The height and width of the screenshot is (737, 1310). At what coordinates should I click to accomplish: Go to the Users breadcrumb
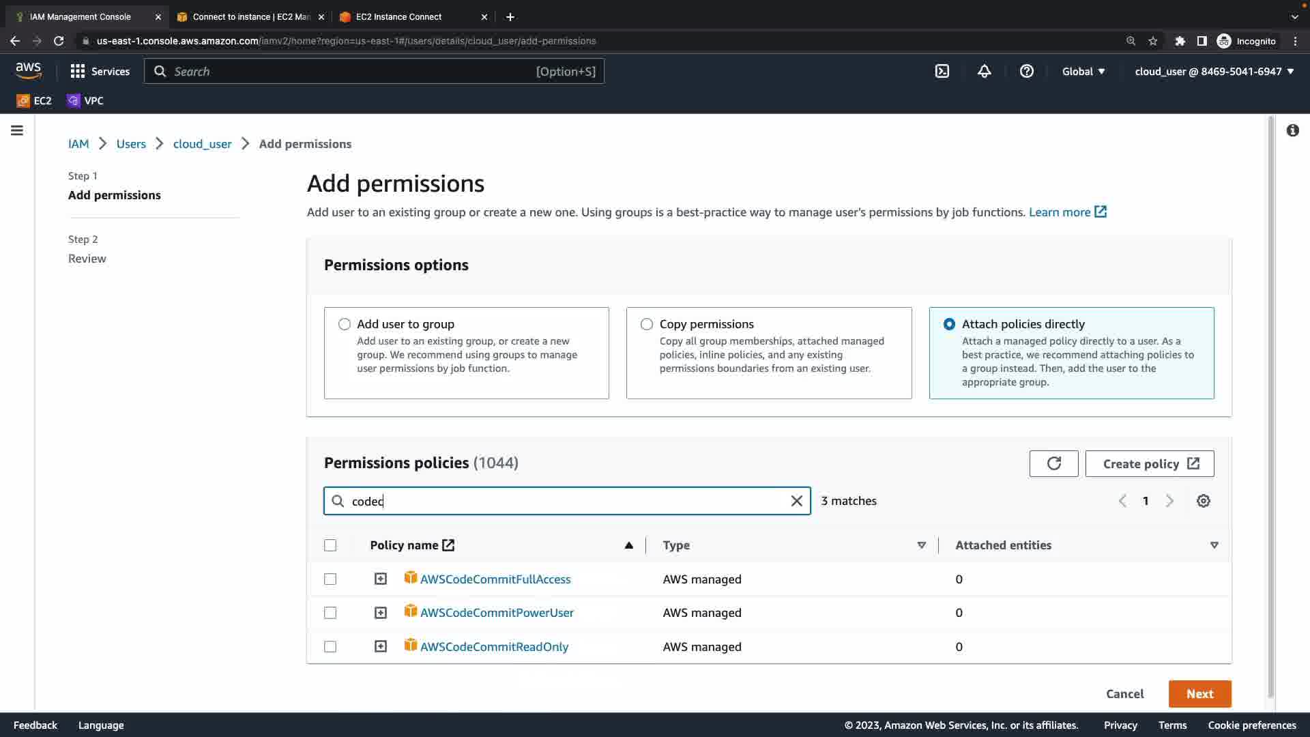[x=131, y=144]
